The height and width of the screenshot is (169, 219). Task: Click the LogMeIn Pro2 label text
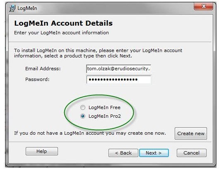[105, 116]
